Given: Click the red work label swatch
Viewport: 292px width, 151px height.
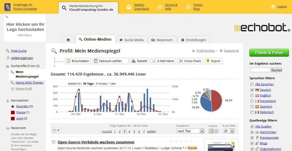Looking at the screenshot, I should [x=13, y=119].
